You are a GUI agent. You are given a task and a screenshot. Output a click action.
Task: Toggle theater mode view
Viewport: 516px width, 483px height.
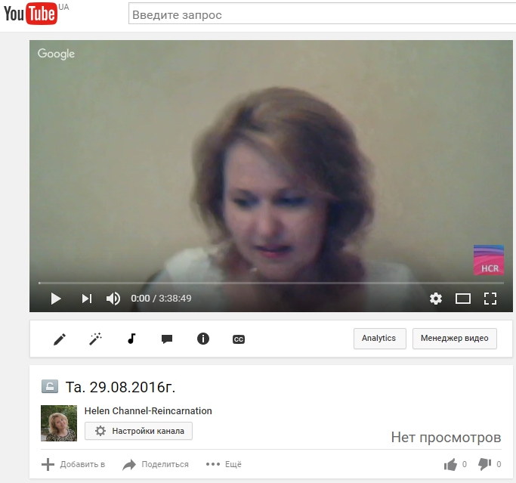[463, 299]
